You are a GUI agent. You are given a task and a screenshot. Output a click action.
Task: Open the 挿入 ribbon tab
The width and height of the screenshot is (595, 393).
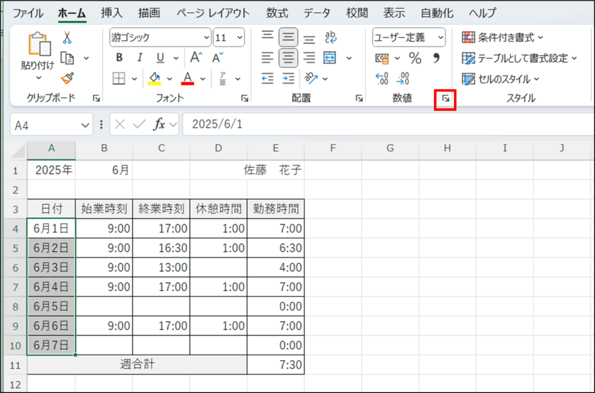tap(111, 13)
